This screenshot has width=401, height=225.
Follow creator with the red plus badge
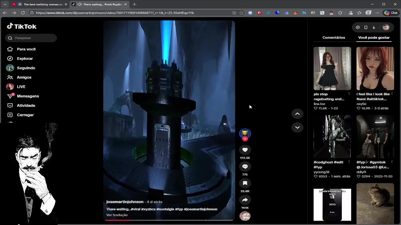(x=245, y=139)
